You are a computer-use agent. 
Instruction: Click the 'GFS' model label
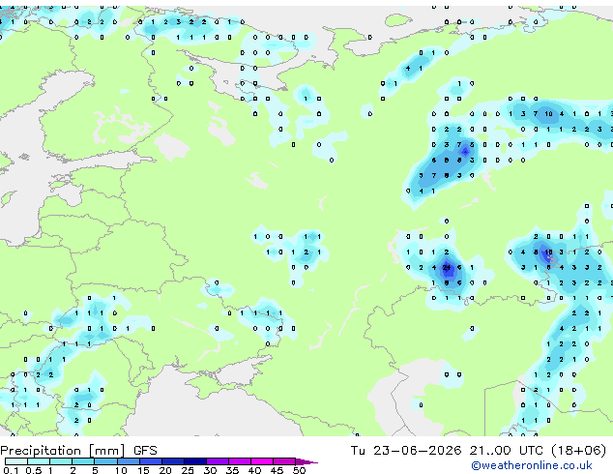(145, 451)
